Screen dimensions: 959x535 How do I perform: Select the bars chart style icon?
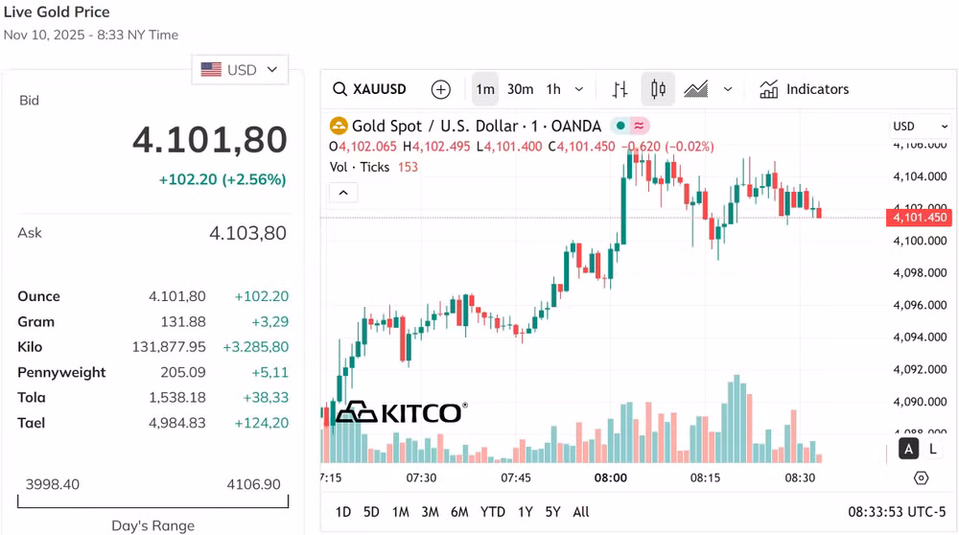(620, 89)
